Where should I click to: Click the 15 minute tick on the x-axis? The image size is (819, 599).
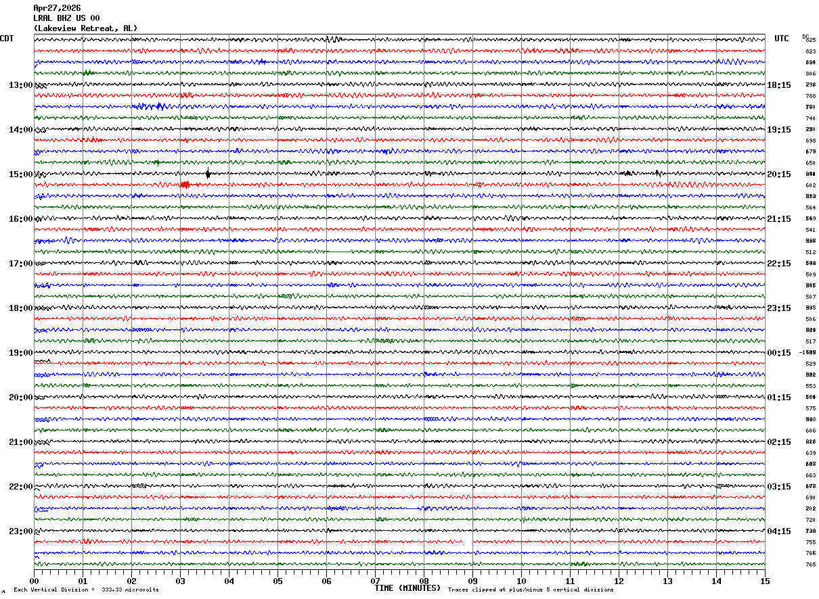tap(765, 581)
